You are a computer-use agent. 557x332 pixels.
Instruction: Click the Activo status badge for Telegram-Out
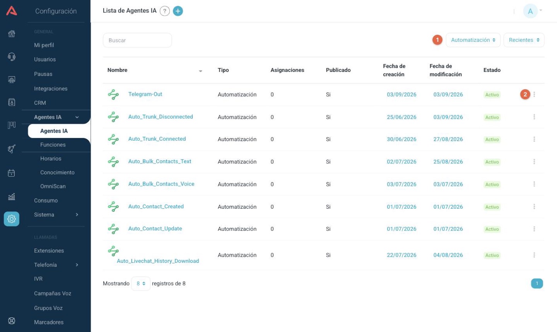(492, 95)
